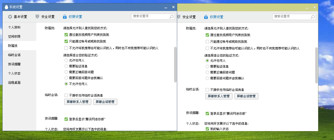Close the back settings window
Screen dimensions: 334x140
(314, 7)
